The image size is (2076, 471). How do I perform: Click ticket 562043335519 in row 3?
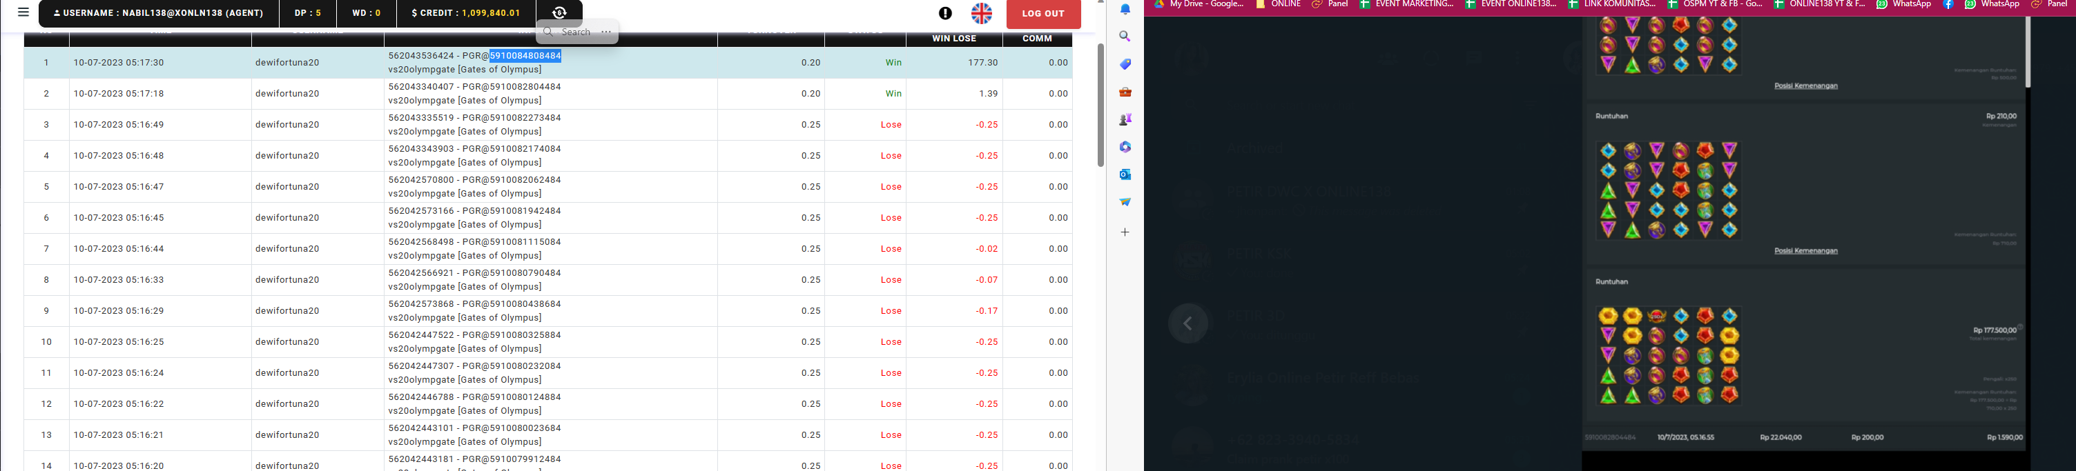420,117
